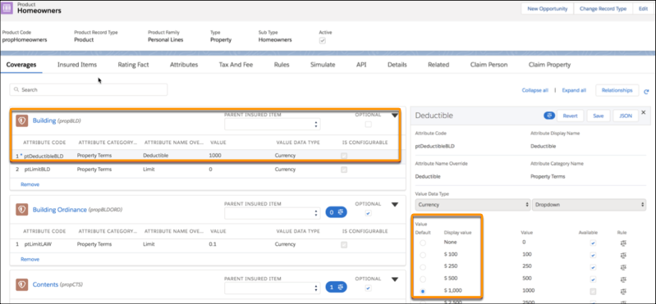The height and width of the screenshot is (304, 656).
Task: Click the Relationships button
Action: tap(617, 90)
